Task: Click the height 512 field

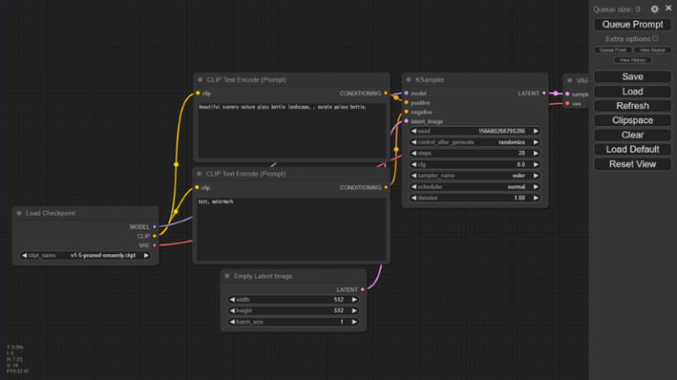Action: [294, 311]
